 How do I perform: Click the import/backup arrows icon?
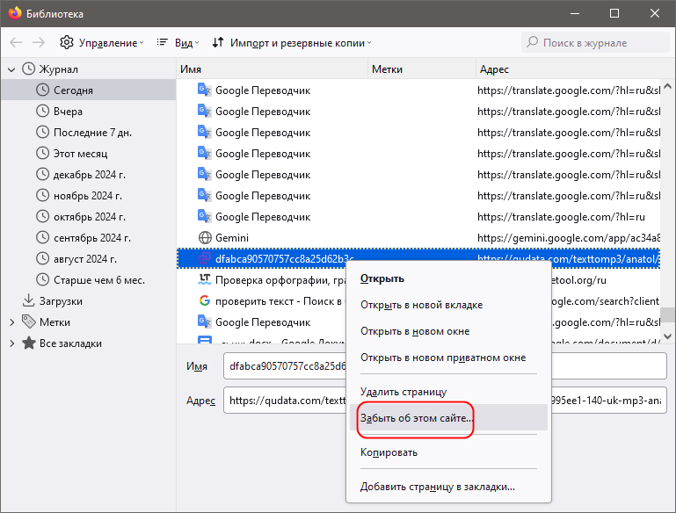218,42
